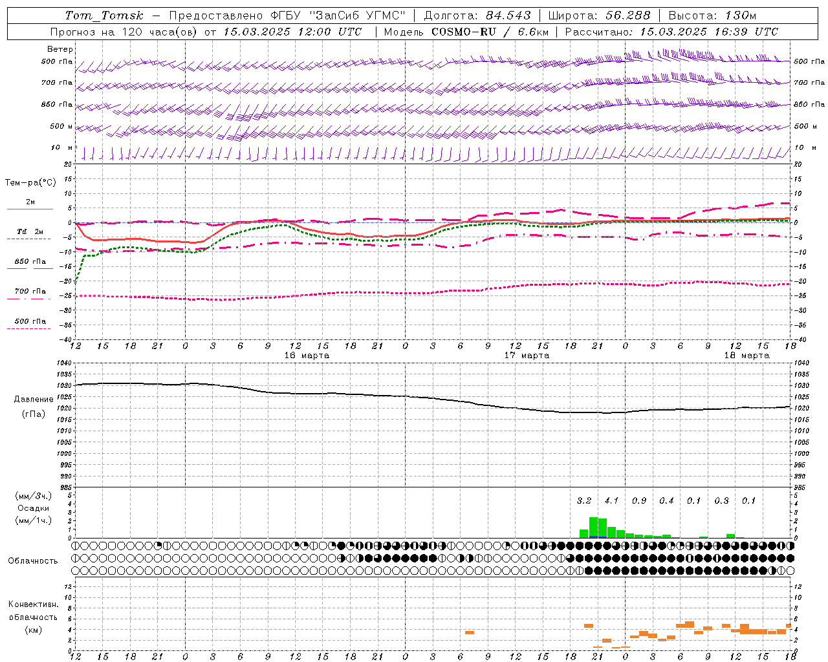The width and height of the screenshot is (828, 662).
Task: Click the 16 марта date marker
Action: pos(307,355)
